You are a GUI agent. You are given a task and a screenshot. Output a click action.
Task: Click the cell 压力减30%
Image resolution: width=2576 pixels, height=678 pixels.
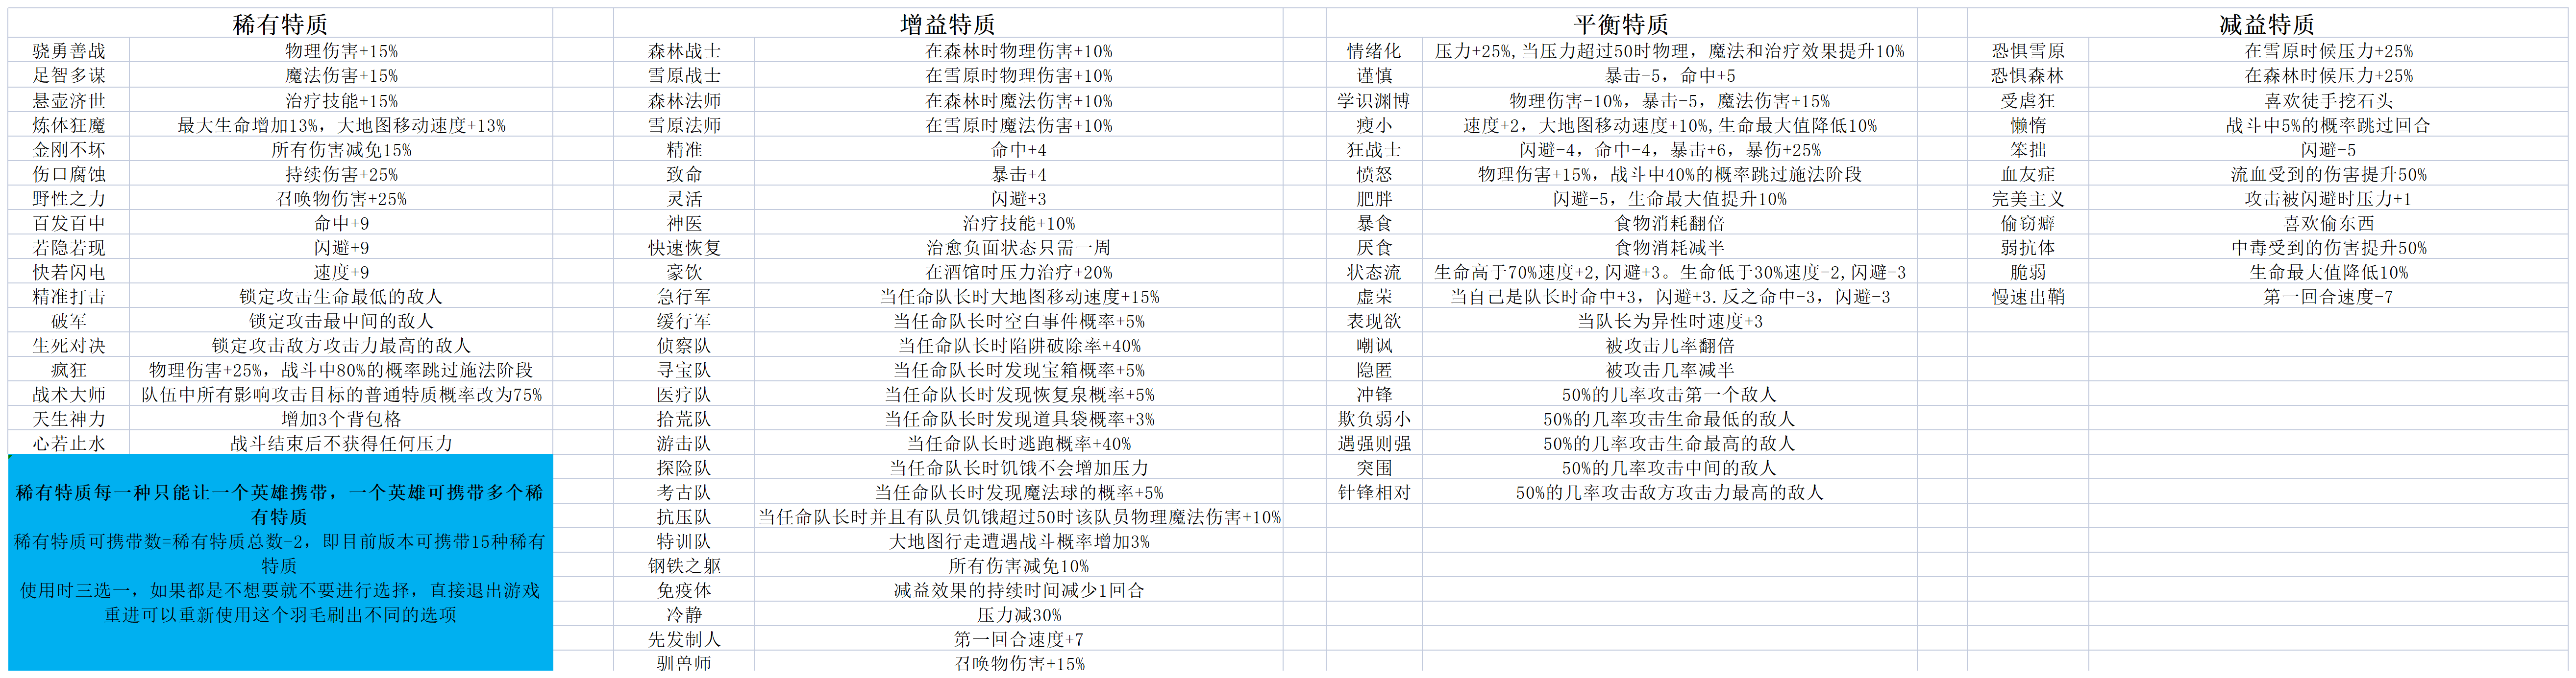pos(1019,615)
